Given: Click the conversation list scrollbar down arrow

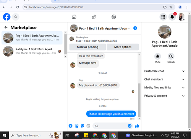Looking at the screenshot, I should pos(65,56).
